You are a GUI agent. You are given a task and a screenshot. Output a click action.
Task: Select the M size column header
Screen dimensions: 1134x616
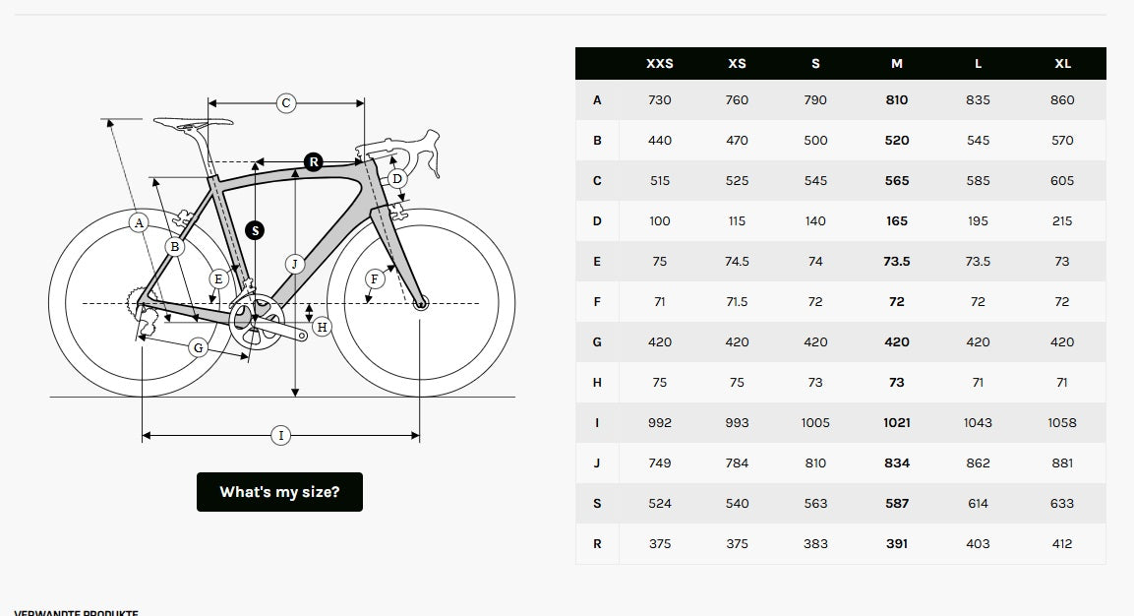[x=897, y=63]
